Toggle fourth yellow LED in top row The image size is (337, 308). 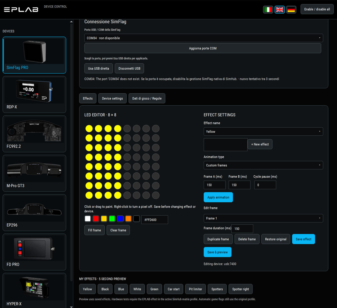click(x=118, y=128)
